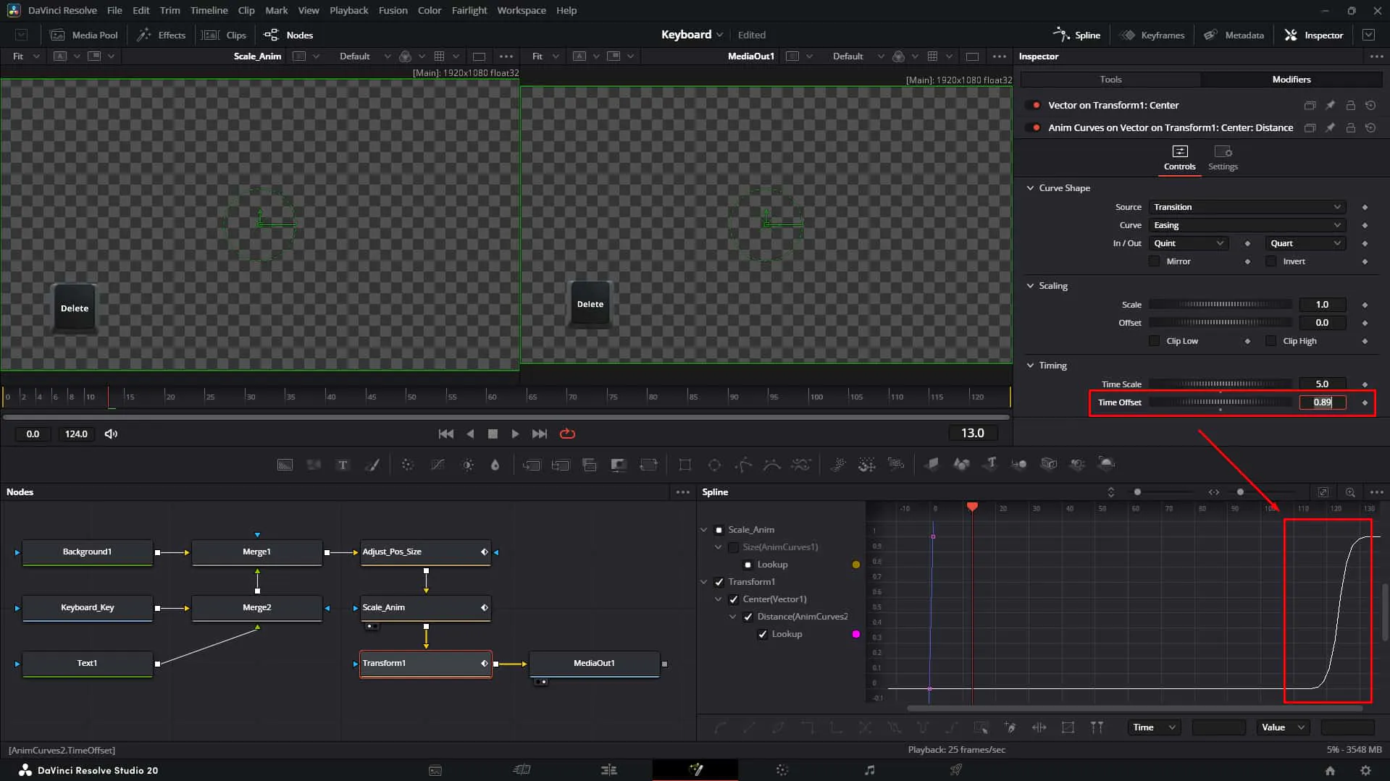
Task: Toggle audio mute speaker icon
Action: [x=111, y=434]
